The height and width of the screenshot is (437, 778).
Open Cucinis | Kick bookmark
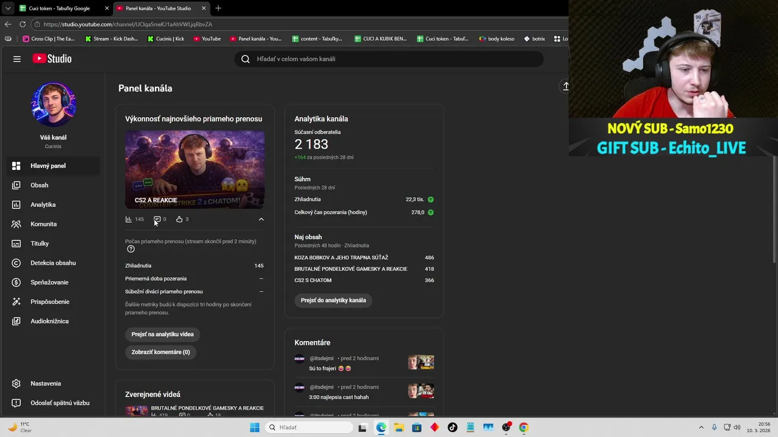[x=166, y=39]
